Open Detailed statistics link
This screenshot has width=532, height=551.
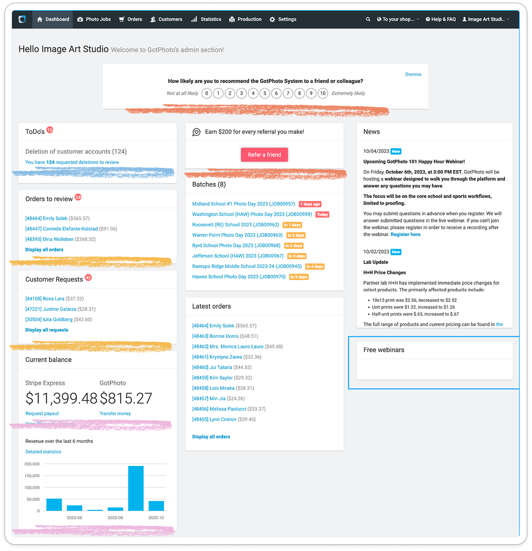(x=43, y=452)
